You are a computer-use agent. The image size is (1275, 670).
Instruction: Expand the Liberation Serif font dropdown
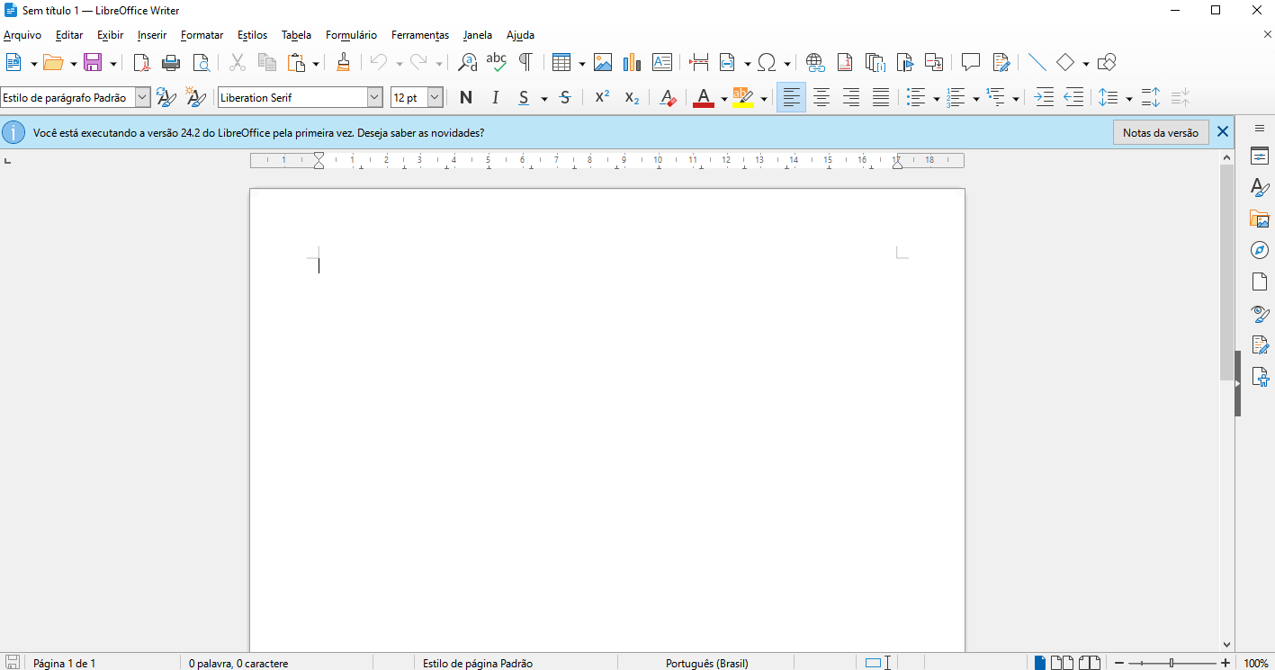(x=375, y=97)
